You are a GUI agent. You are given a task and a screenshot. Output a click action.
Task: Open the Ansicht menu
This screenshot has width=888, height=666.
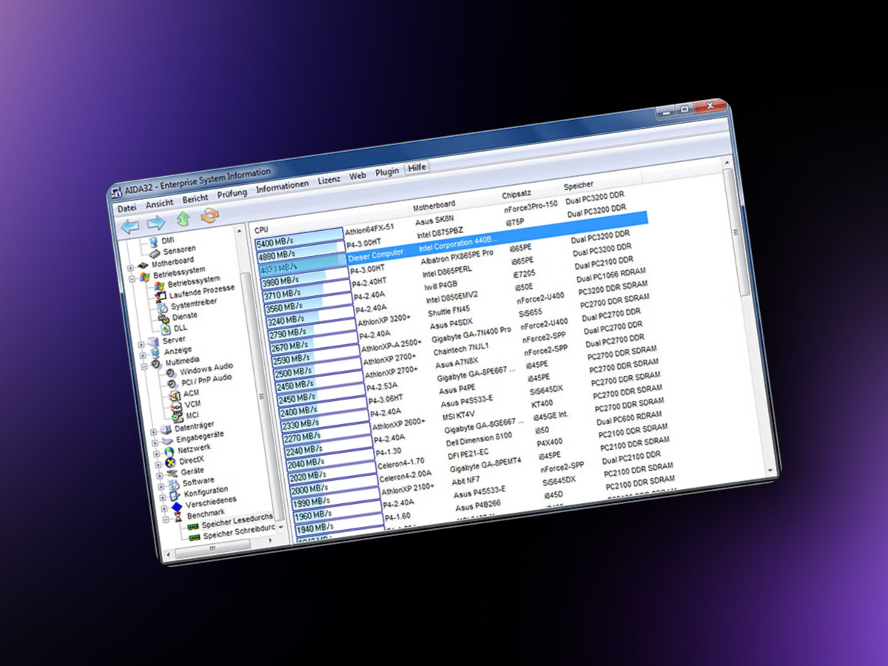(x=160, y=203)
